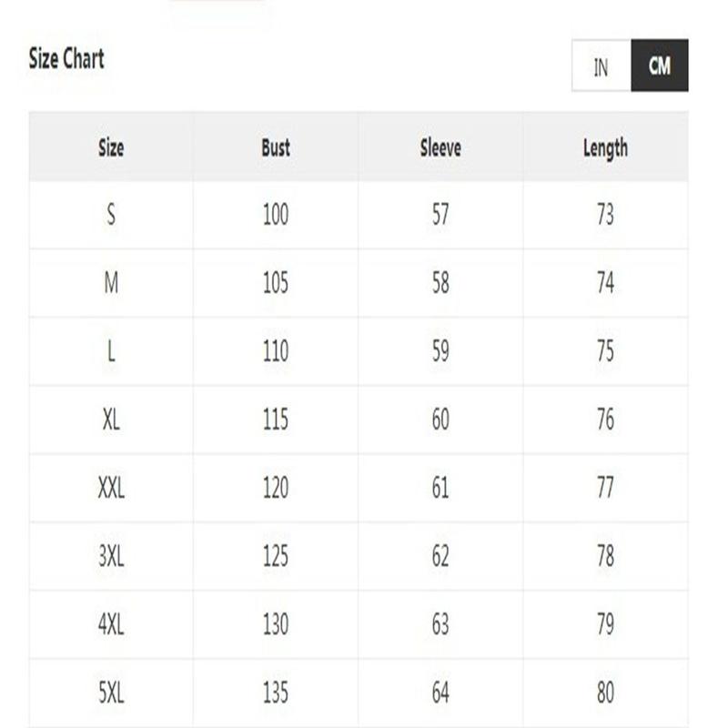Click length value 80
The image size is (728, 728).
coord(605,693)
